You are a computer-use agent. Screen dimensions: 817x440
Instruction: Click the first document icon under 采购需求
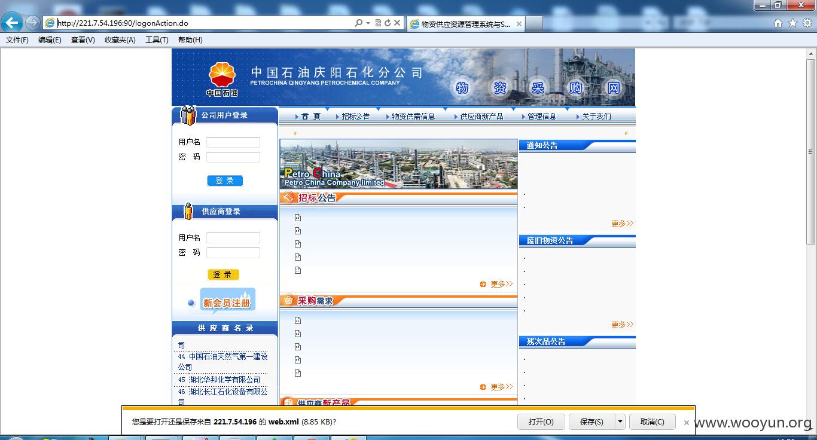(298, 320)
